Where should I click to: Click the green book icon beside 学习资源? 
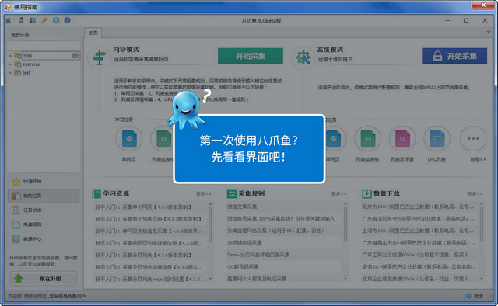pos(96,193)
